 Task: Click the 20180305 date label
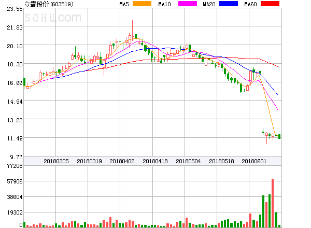coord(56,161)
